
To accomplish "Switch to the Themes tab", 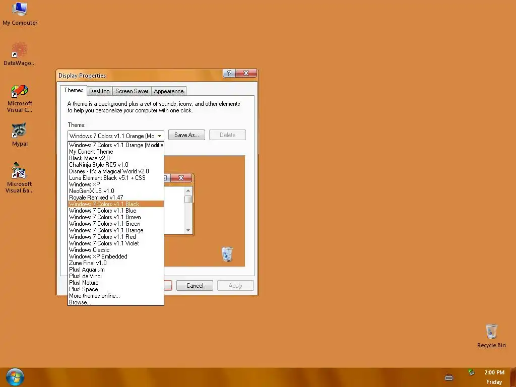I will (74, 90).
